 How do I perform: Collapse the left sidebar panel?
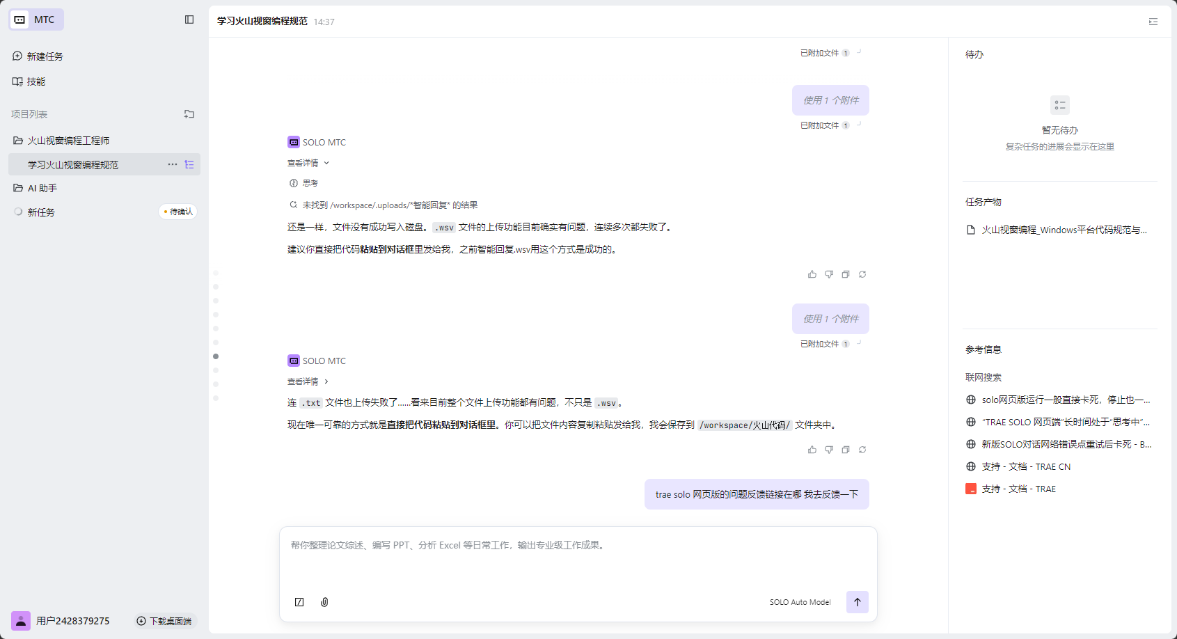[x=189, y=19]
